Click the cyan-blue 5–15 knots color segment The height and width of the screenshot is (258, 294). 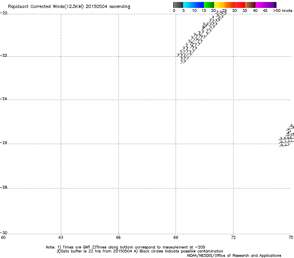click(x=193, y=5)
